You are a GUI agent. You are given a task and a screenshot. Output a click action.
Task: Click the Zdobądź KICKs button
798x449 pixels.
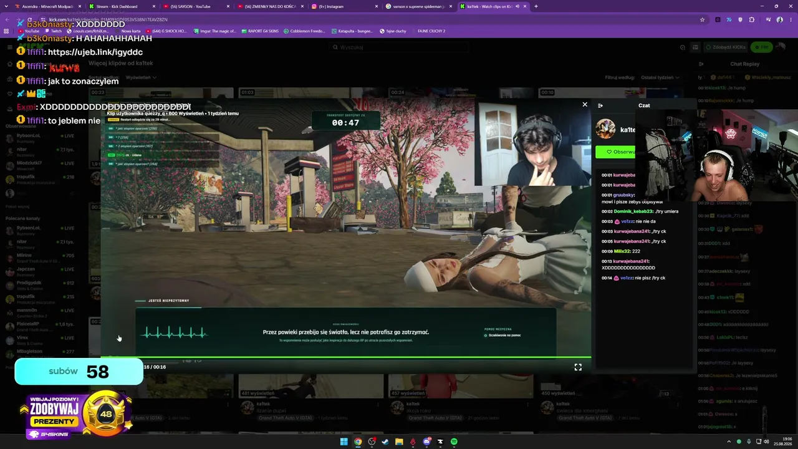[726, 47]
